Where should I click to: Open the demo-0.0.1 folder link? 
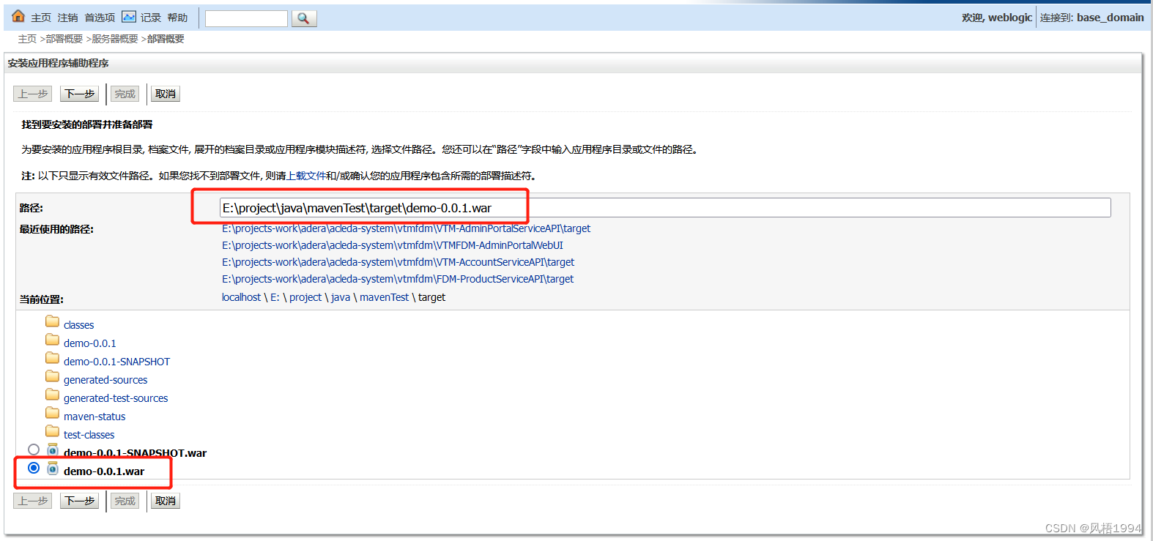pyautogui.click(x=89, y=343)
